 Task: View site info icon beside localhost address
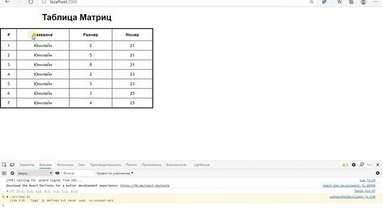click(x=44, y=2)
